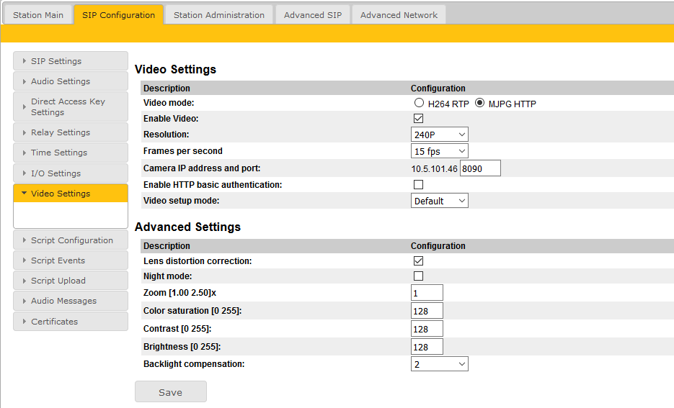The width and height of the screenshot is (674, 408).
Task: Click the Brightness value input field
Action: tap(427, 347)
